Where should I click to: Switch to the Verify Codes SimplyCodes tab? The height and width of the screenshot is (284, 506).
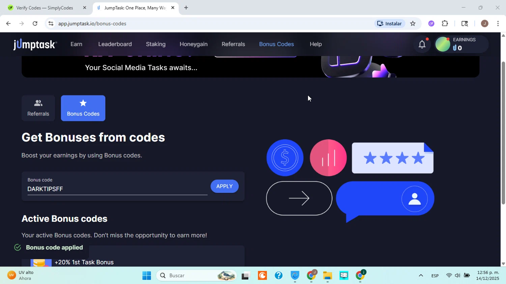click(x=45, y=7)
